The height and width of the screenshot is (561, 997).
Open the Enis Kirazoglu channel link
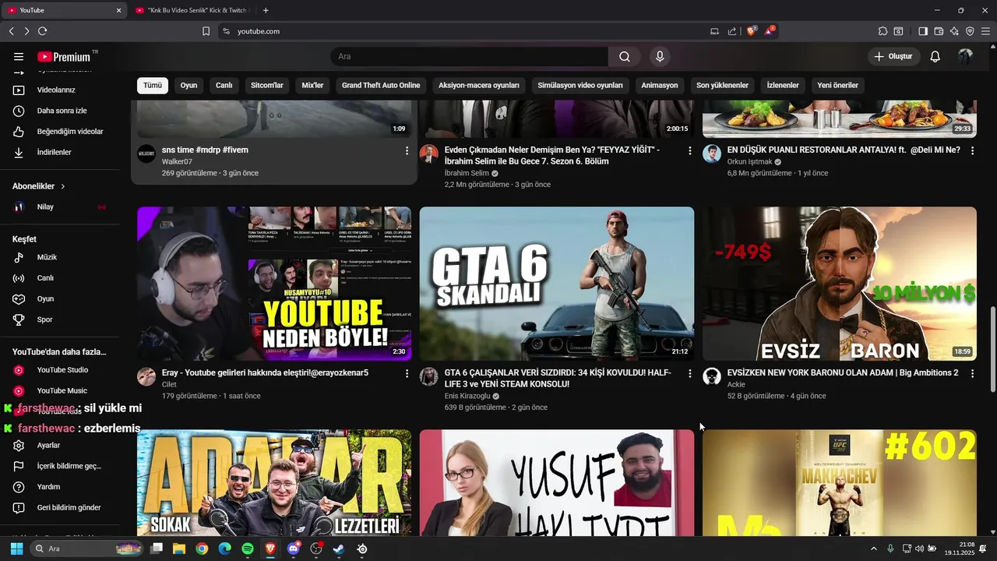467,396
